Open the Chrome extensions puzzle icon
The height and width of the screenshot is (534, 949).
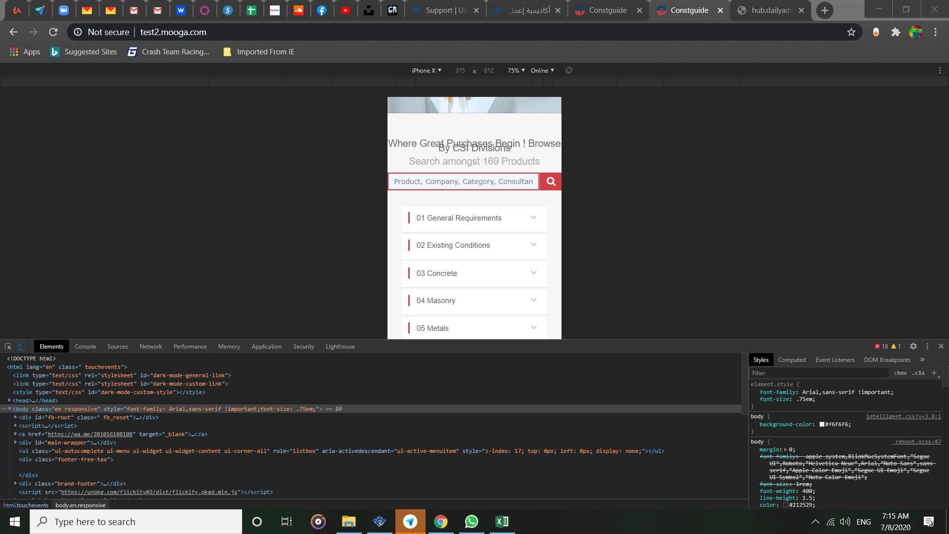point(896,32)
